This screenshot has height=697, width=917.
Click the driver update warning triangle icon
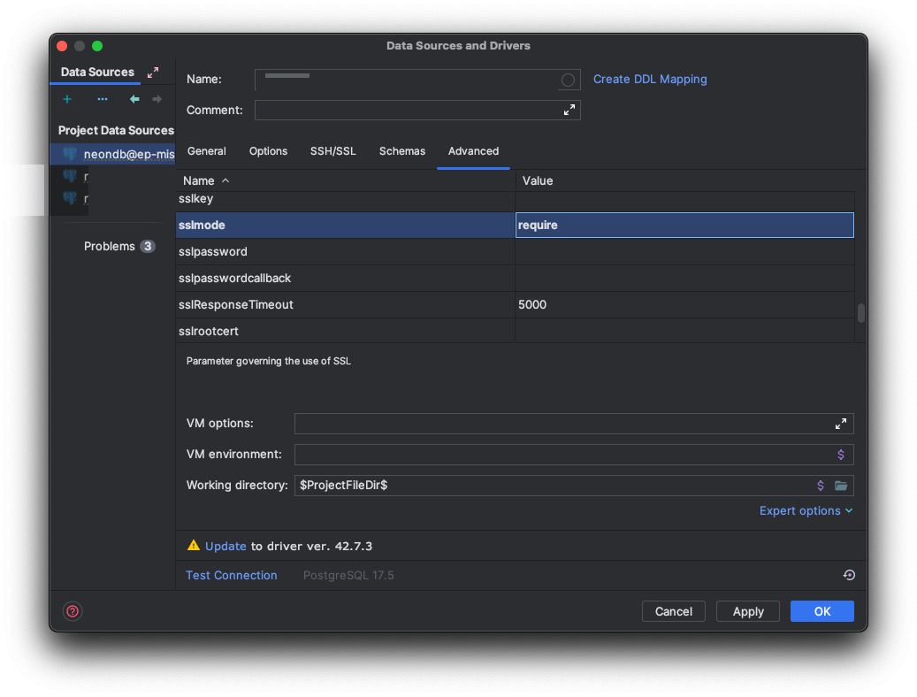(193, 546)
